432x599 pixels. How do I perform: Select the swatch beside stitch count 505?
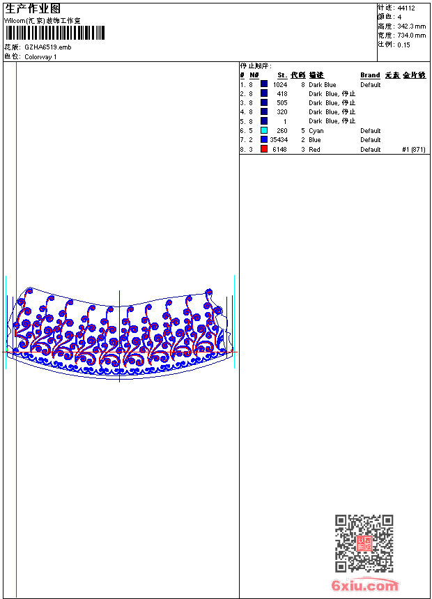[x=264, y=102]
